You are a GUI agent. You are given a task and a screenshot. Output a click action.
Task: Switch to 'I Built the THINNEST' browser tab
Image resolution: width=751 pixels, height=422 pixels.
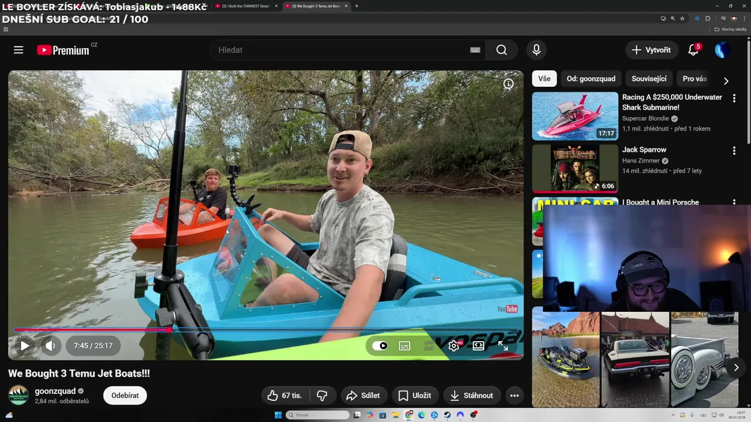(245, 6)
